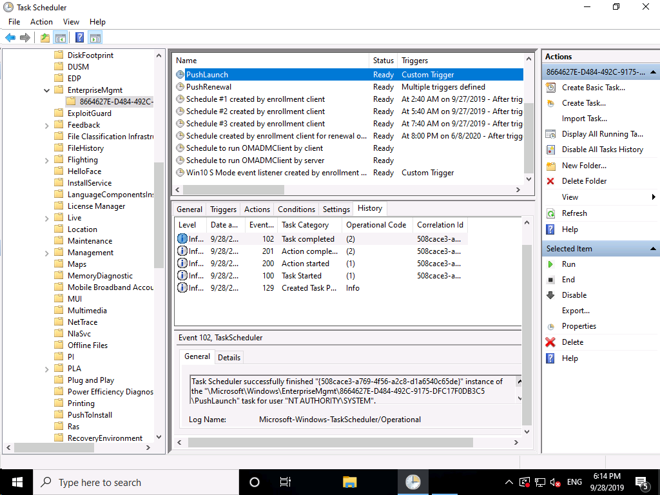660x495 pixels.
Task: Click the Refresh icon in Actions
Action: click(x=550, y=213)
